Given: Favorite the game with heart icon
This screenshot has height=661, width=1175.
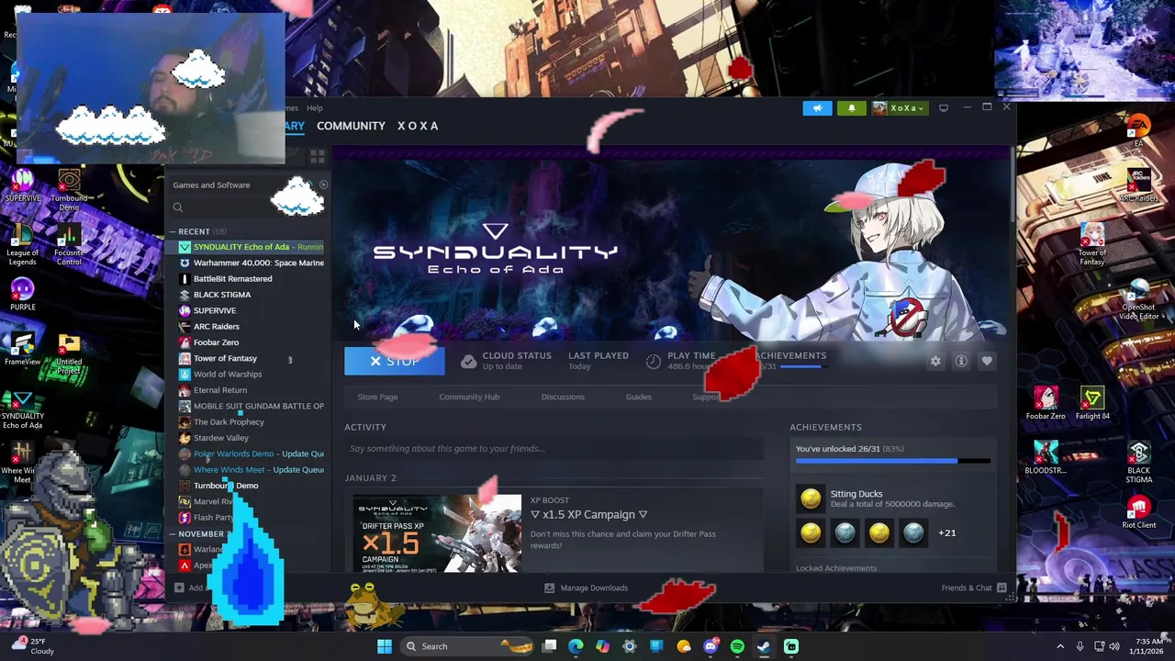Looking at the screenshot, I should click(987, 362).
